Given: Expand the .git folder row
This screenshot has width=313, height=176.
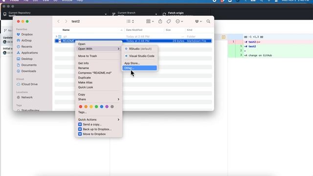Looking at the screenshot, I should 56,37.
